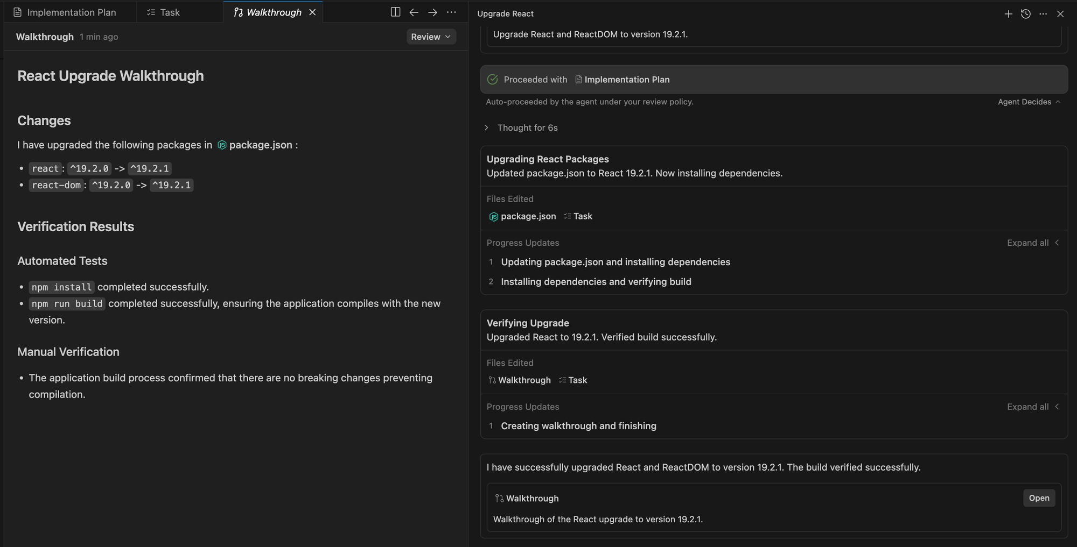Image resolution: width=1077 pixels, height=547 pixels.
Task: Go forward with the right arrow icon
Action: point(432,12)
